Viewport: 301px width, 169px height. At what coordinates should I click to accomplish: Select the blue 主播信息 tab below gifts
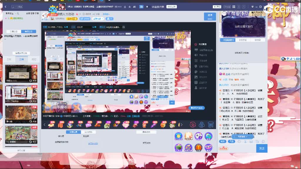(x=73, y=132)
